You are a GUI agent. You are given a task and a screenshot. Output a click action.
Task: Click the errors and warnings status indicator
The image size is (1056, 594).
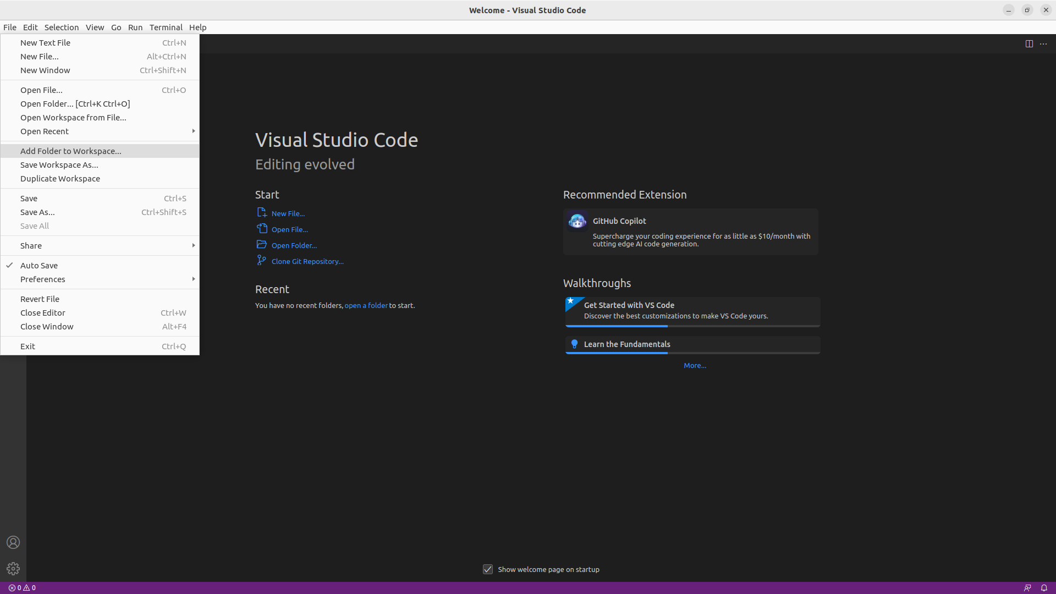[22, 588]
